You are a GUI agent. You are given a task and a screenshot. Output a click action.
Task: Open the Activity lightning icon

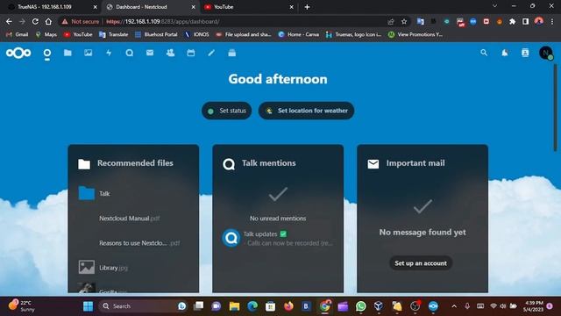pyautogui.click(x=109, y=53)
